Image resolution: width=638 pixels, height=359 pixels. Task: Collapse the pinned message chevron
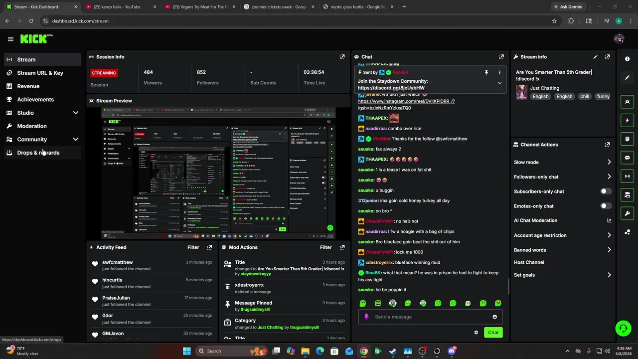click(499, 83)
